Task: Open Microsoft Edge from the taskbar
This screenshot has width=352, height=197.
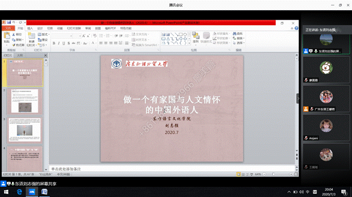Action: coord(19,192)
